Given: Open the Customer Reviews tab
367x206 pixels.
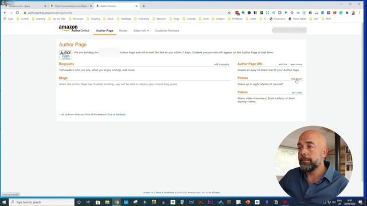Looking at the screenshot, I should point(167,30).
